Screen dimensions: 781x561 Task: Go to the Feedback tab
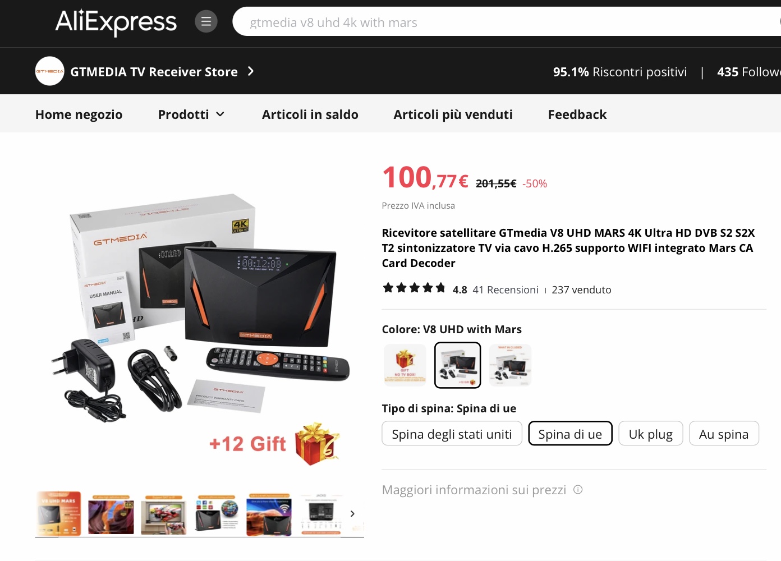[x=577, y=114]
